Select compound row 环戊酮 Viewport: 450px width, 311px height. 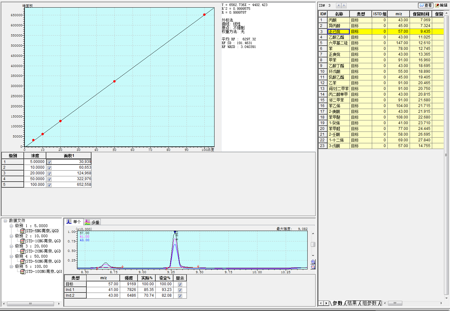click(381, 71)
